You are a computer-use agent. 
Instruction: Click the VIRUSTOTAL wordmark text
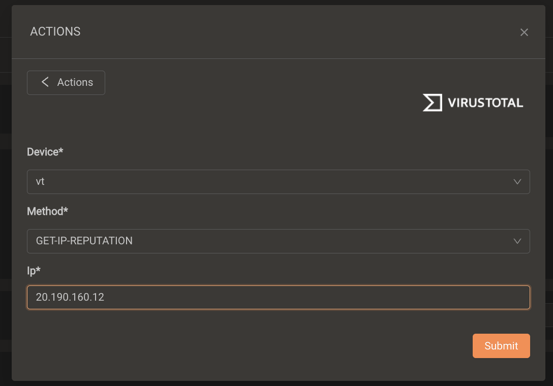point(485,103)
